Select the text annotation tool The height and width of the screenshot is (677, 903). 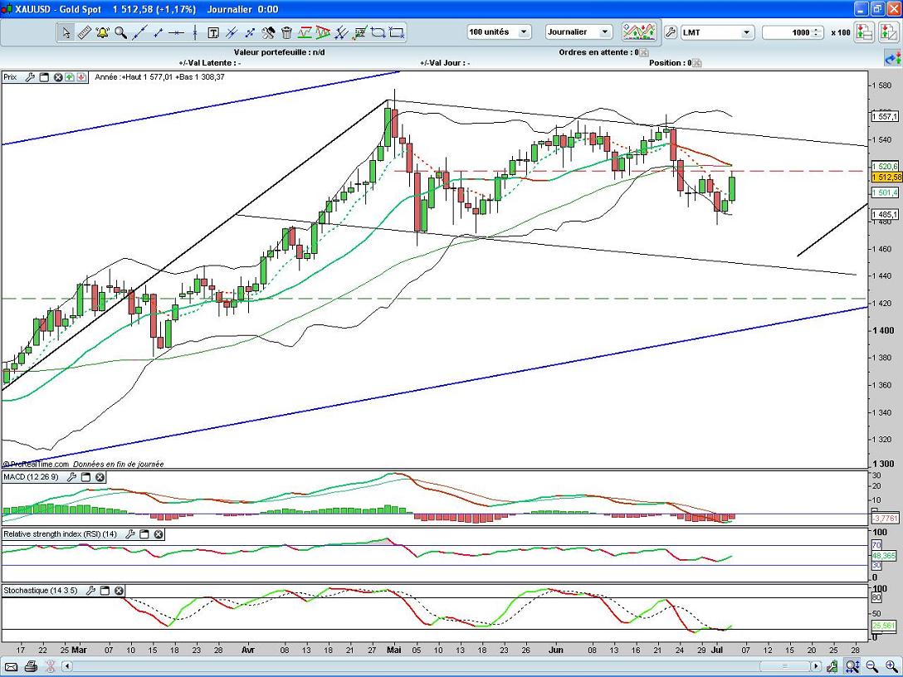coord(212,32)
